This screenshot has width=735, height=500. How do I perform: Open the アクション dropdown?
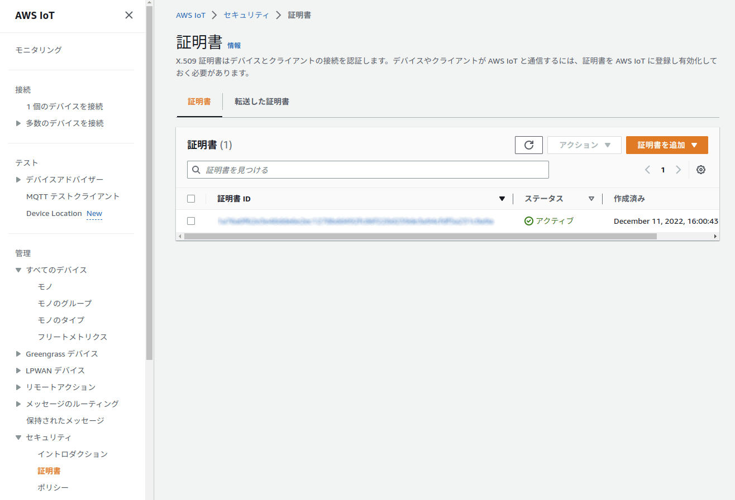[x=584, y=145]
